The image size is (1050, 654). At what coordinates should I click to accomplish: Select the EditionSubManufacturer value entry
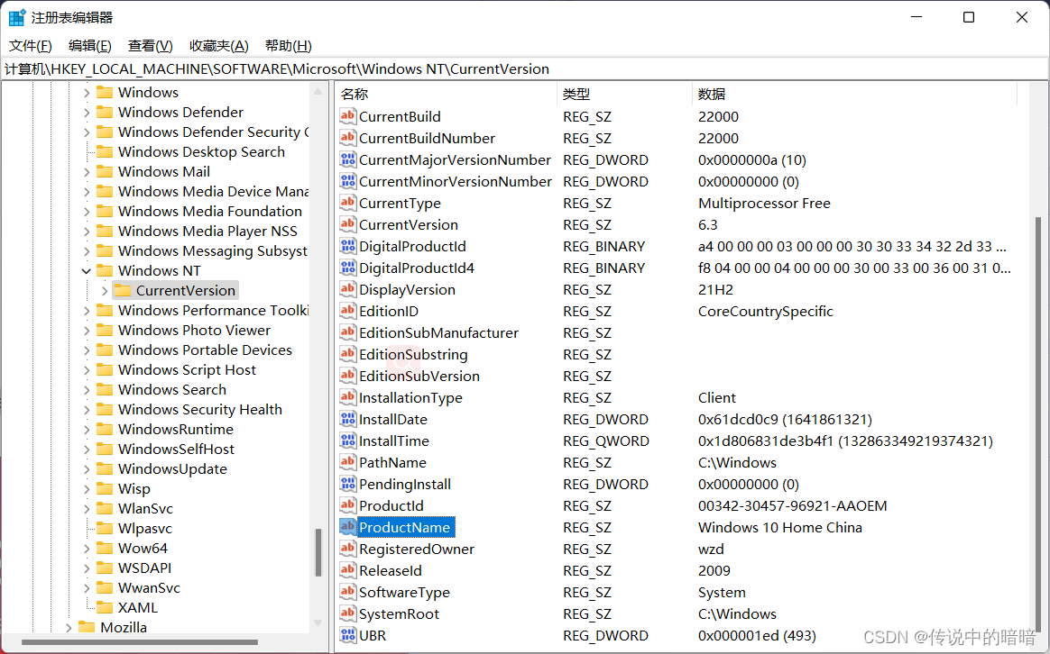pos(438,332)
